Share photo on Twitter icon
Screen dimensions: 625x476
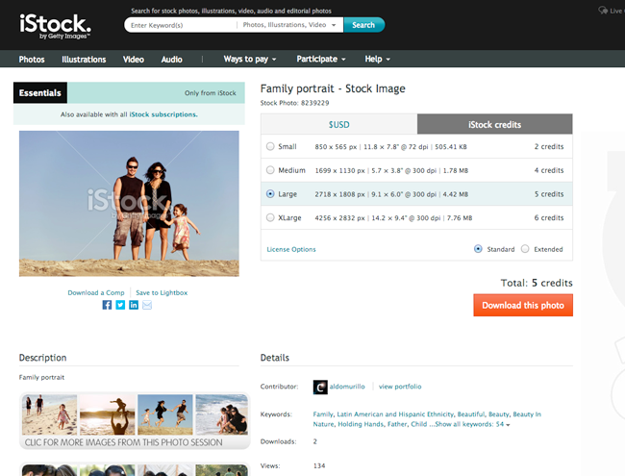(x=120, y=305)
